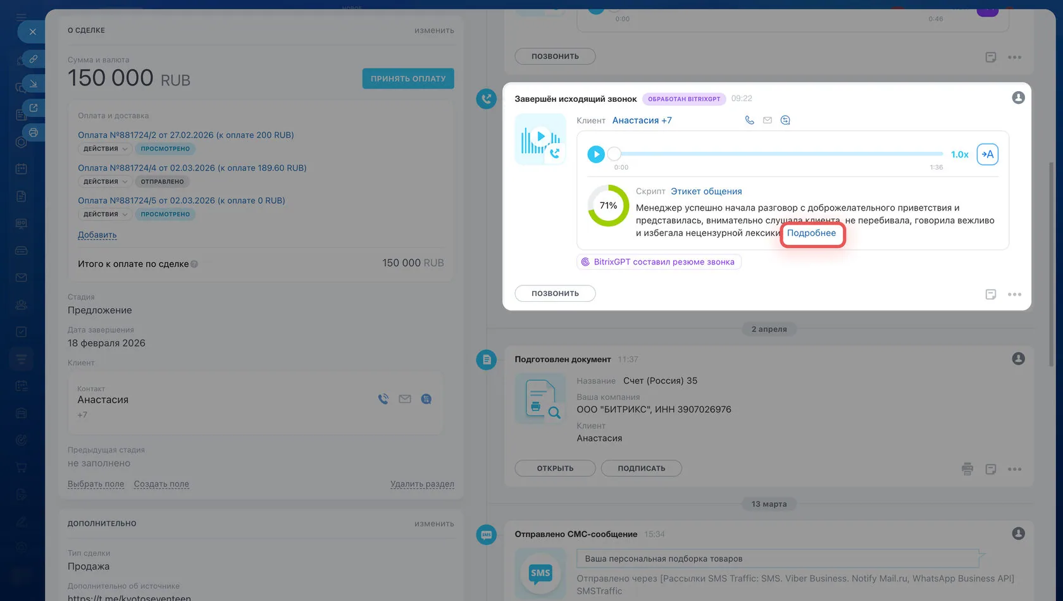The image size is (1063, 601).
Task: Print the prepared document via printer icon
Action: click(967, 469)
